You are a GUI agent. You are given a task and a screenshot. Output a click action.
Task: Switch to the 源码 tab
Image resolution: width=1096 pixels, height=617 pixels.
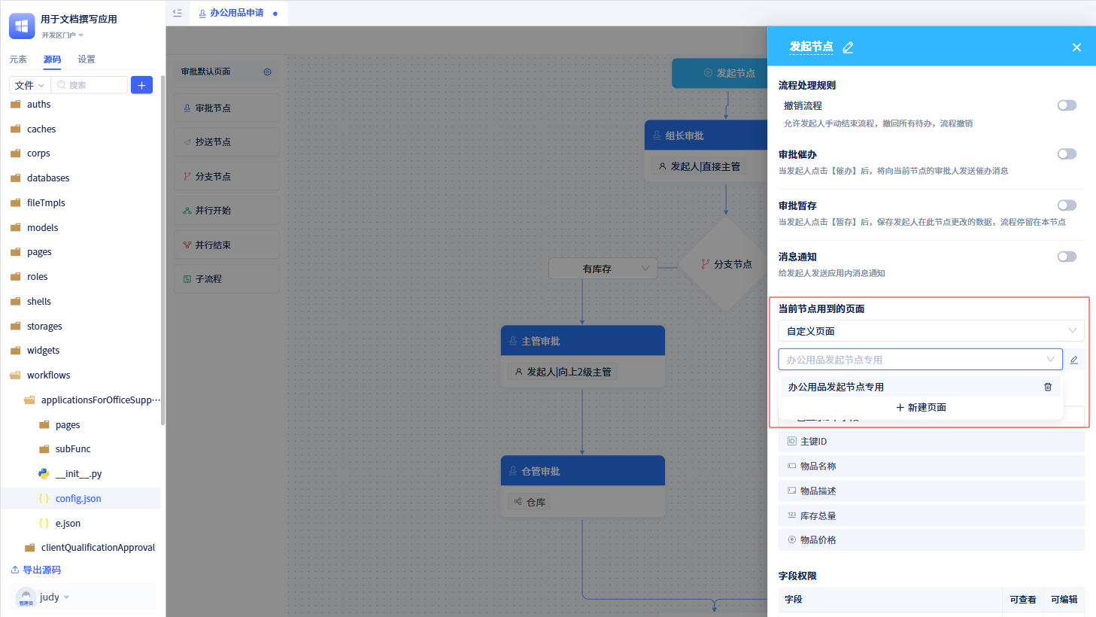[52, 59]
